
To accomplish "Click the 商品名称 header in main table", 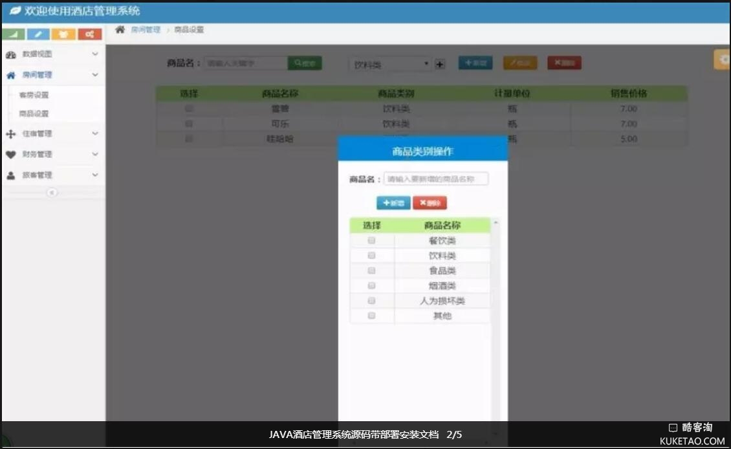I will pos(279,94).
